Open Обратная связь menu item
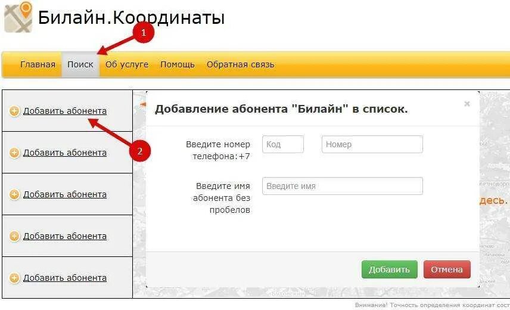 [x=240, y=64]
